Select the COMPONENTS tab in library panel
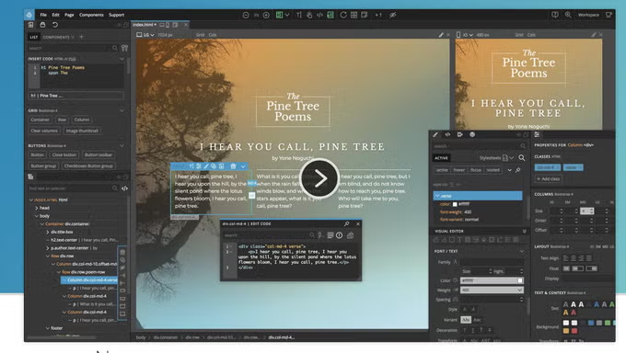This screenshot has width=626, height=353. click(56, 37)
